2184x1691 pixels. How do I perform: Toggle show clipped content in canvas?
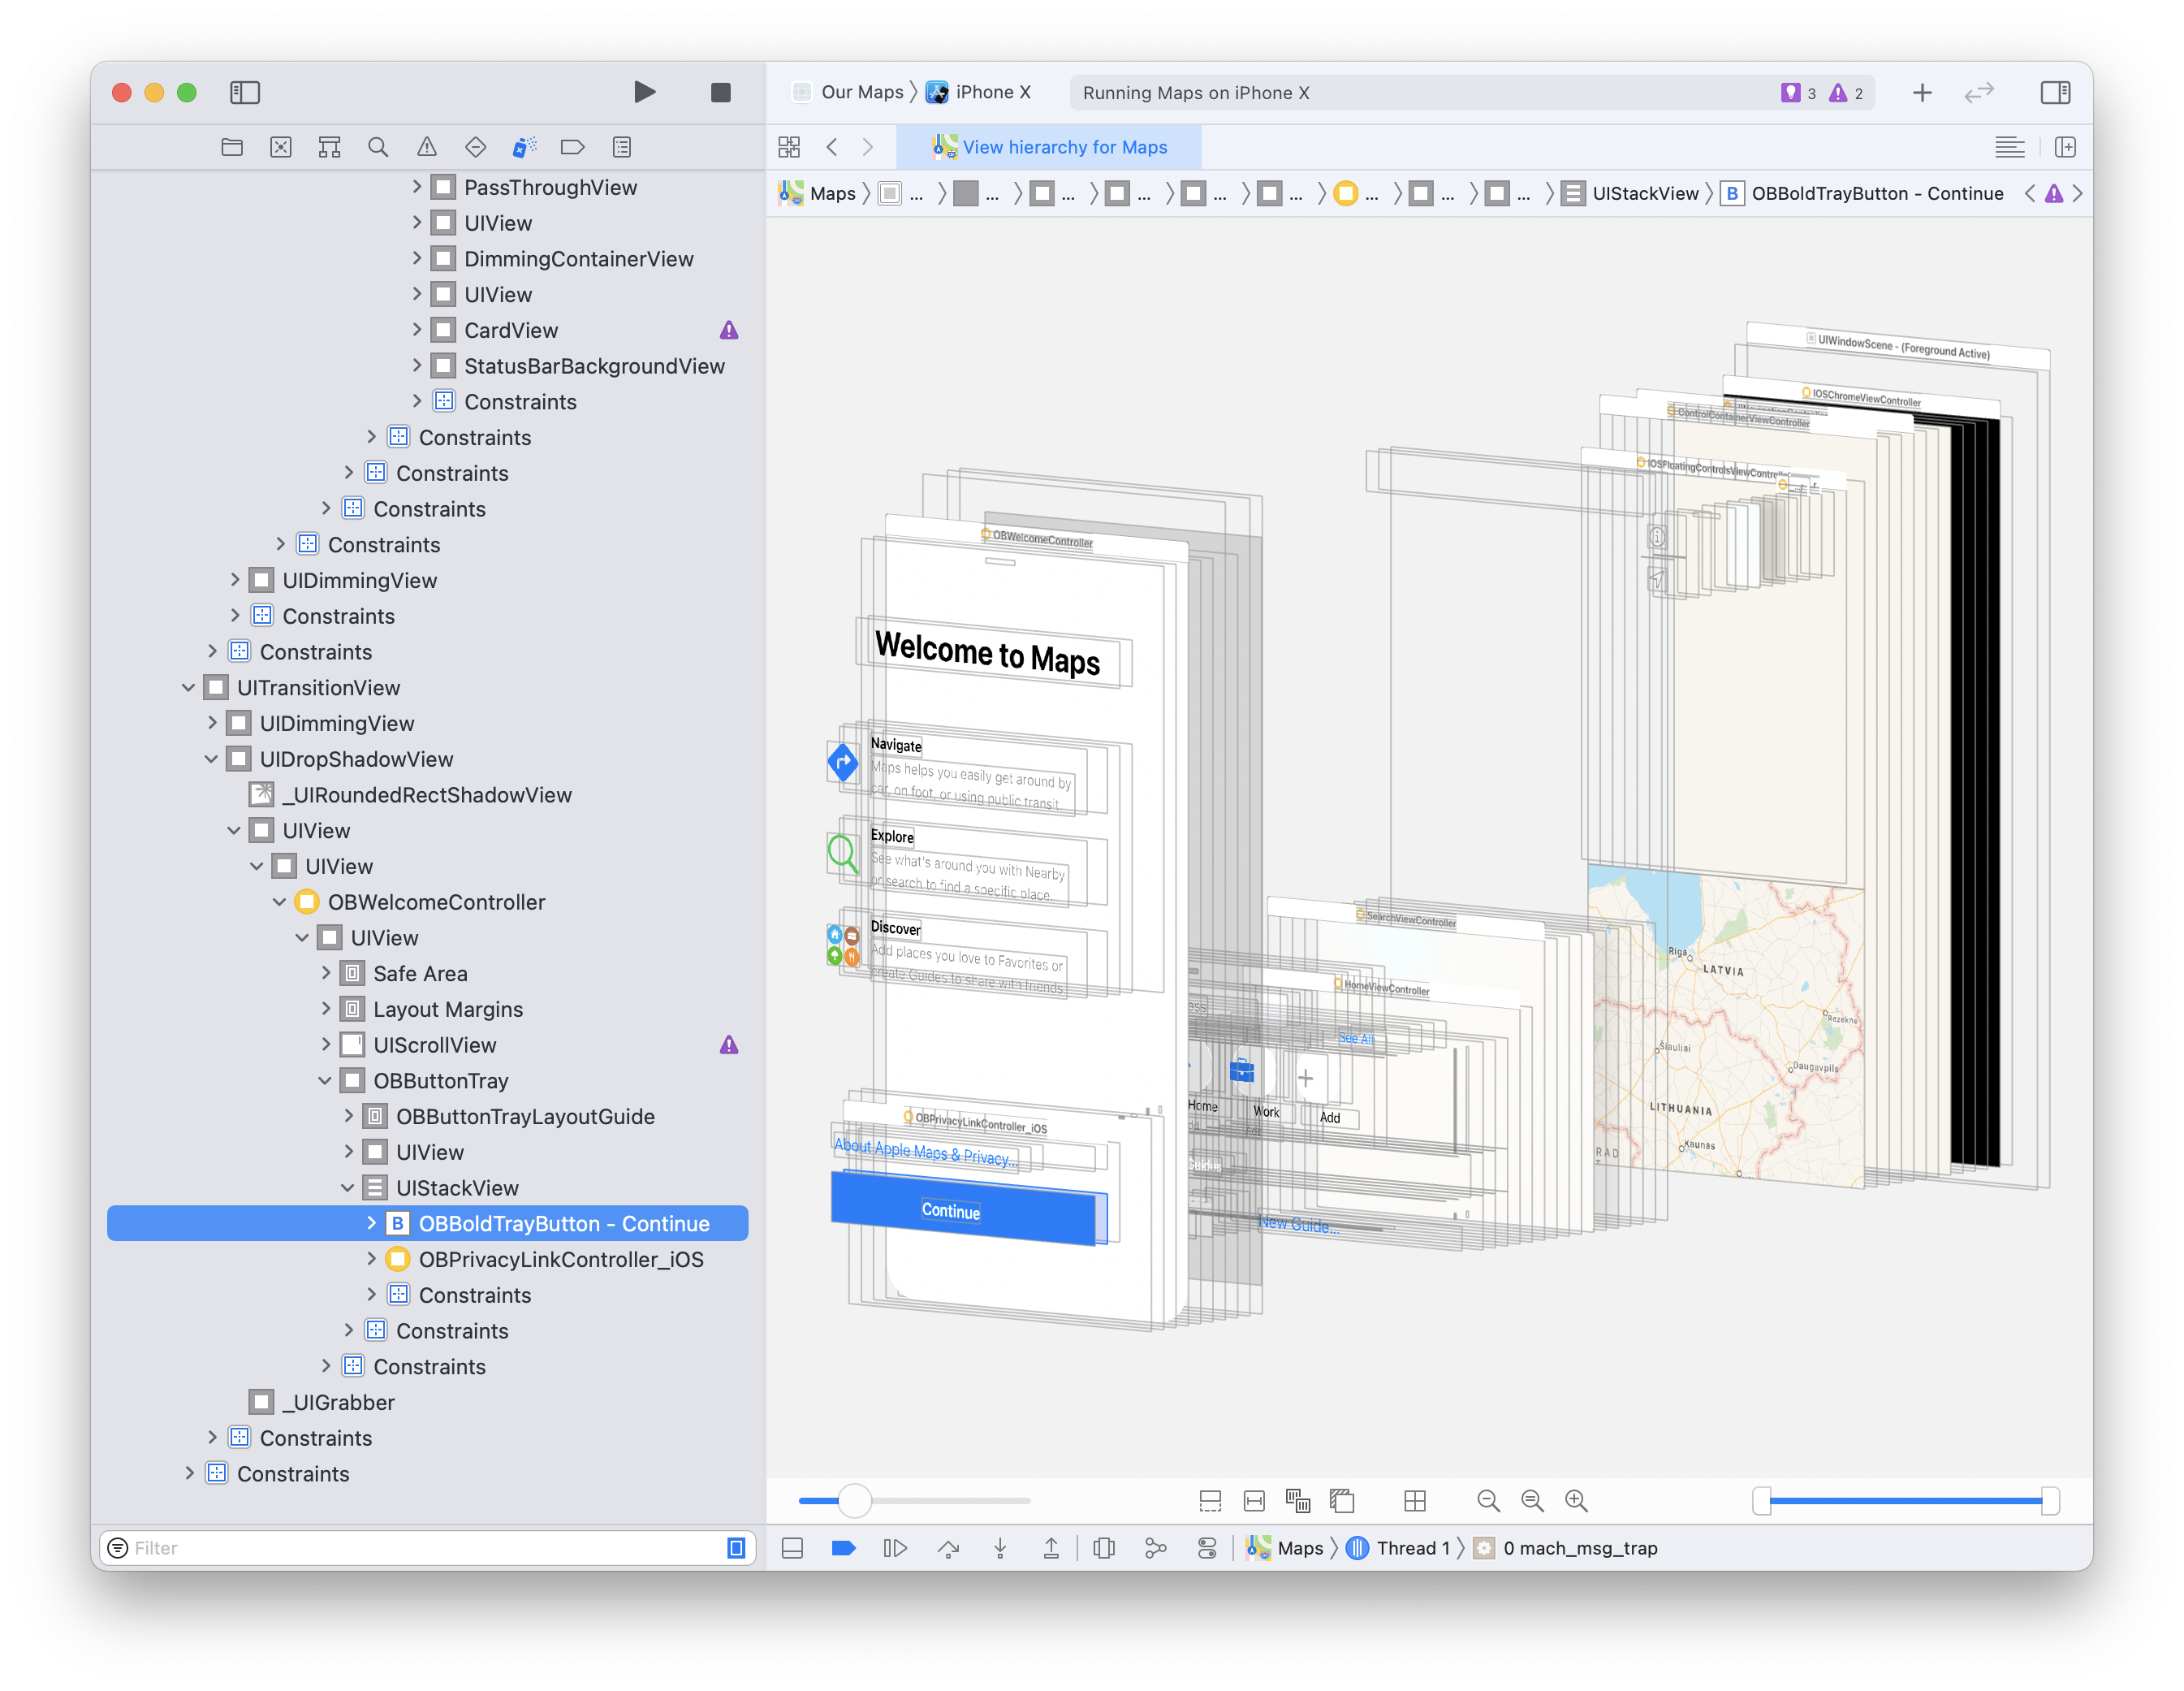click(1210, 1500)
